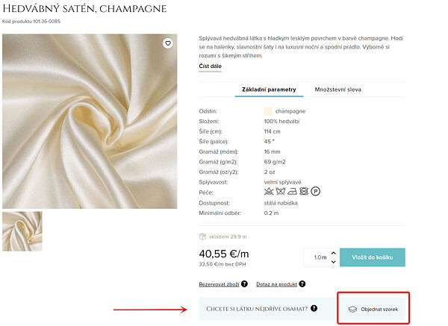The height and width of the screenshot is (326, 448).
Task: Click the dry-clean P care symbol
Action: (316, 192)
